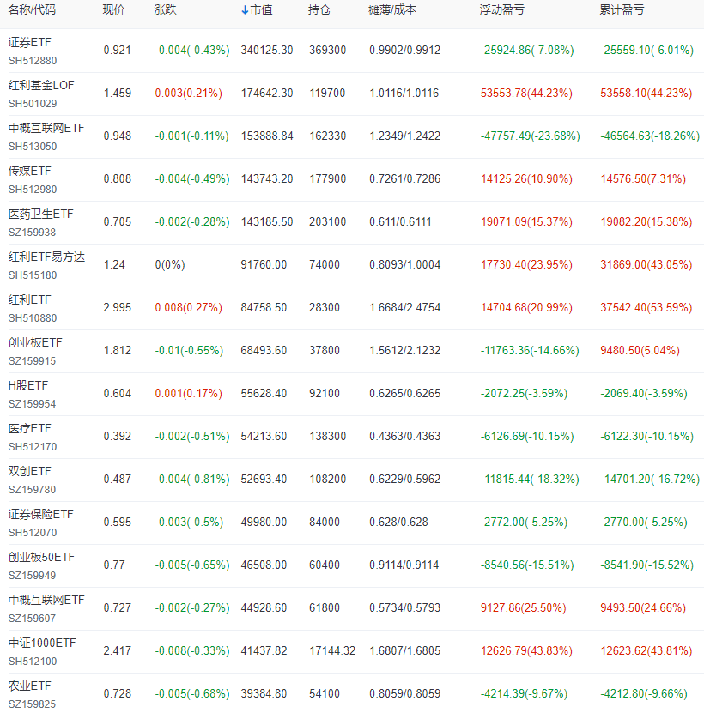Open 创业板50ETF fund name
Screen dimensions: 704x719
41,557
